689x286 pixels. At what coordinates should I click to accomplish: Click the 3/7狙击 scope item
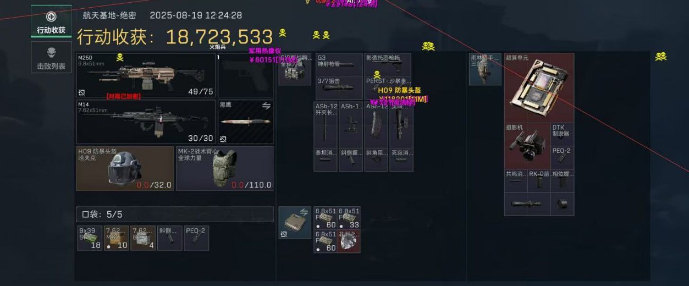click(x=339, y=87)
